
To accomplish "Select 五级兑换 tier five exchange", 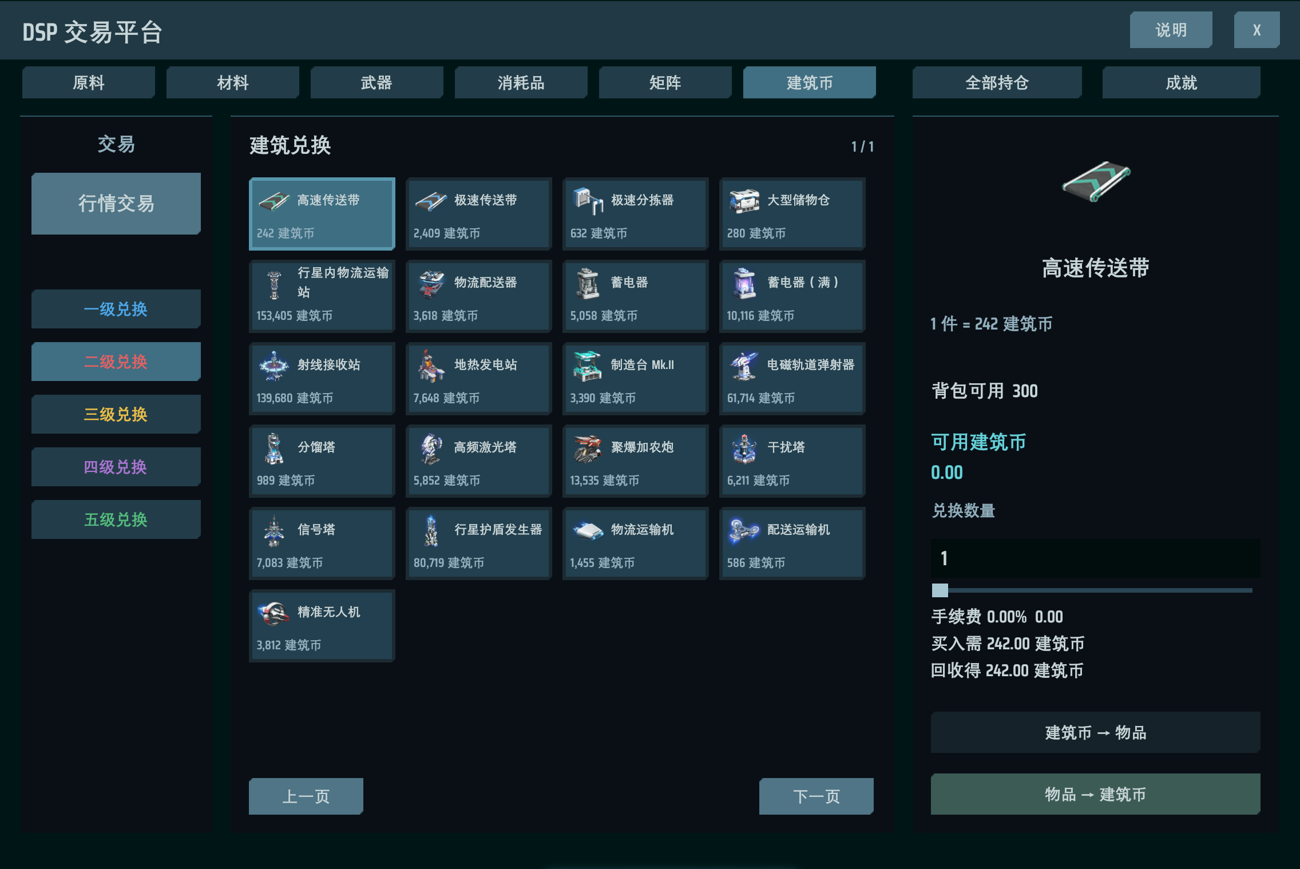I will (116, 519).
